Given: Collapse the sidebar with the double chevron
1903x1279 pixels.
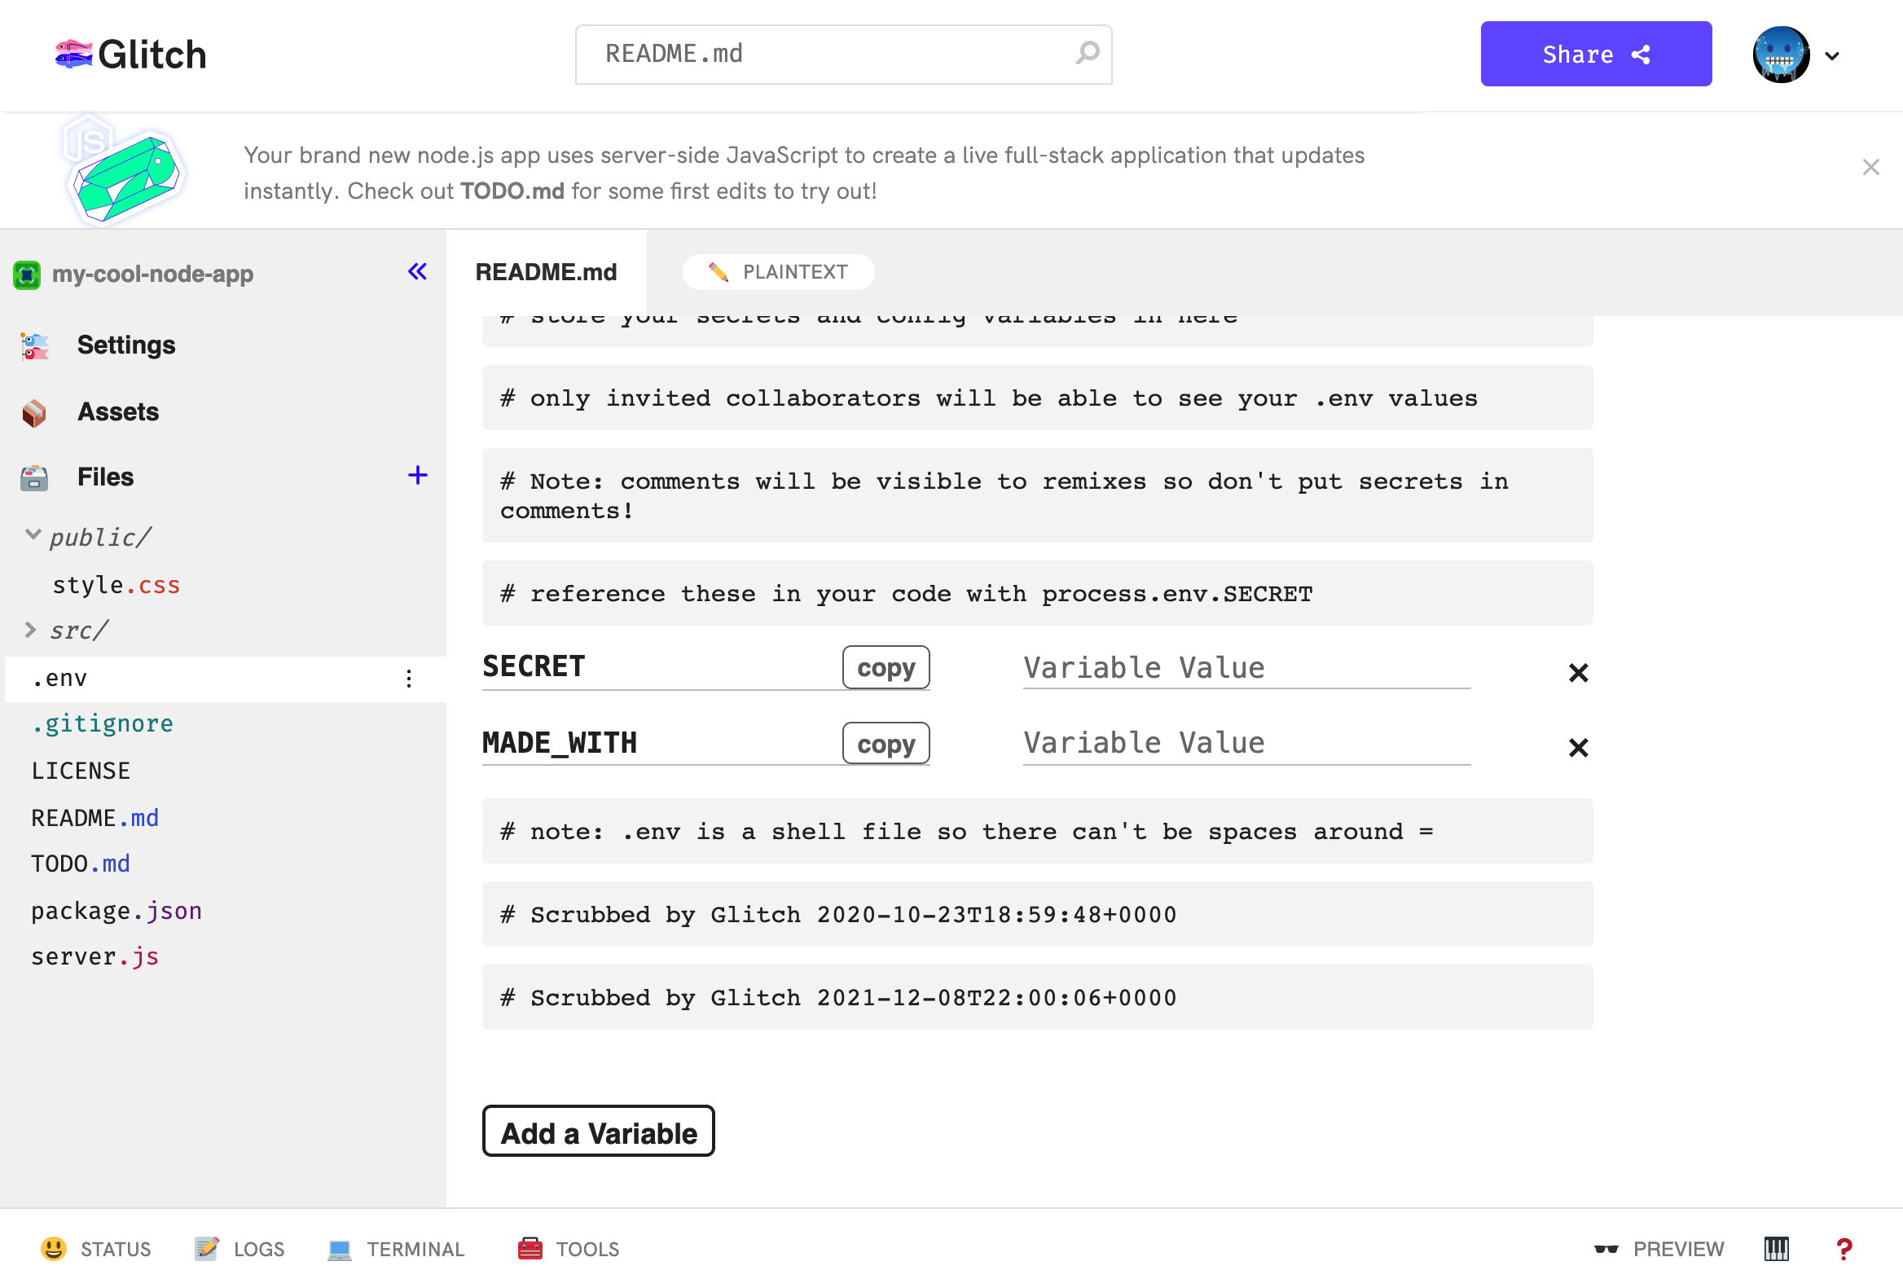Looking at the screenshot, I should 417,272.
